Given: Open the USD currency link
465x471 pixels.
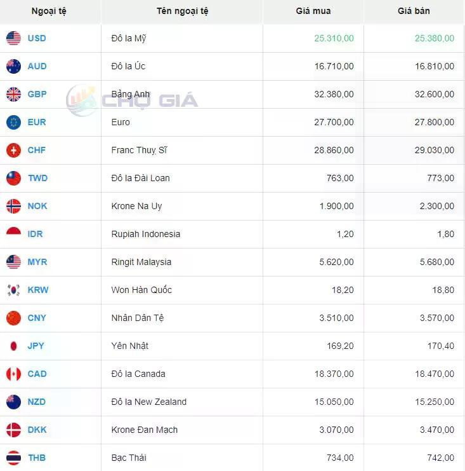Looking at the screenshot, I should click(37, 38).
